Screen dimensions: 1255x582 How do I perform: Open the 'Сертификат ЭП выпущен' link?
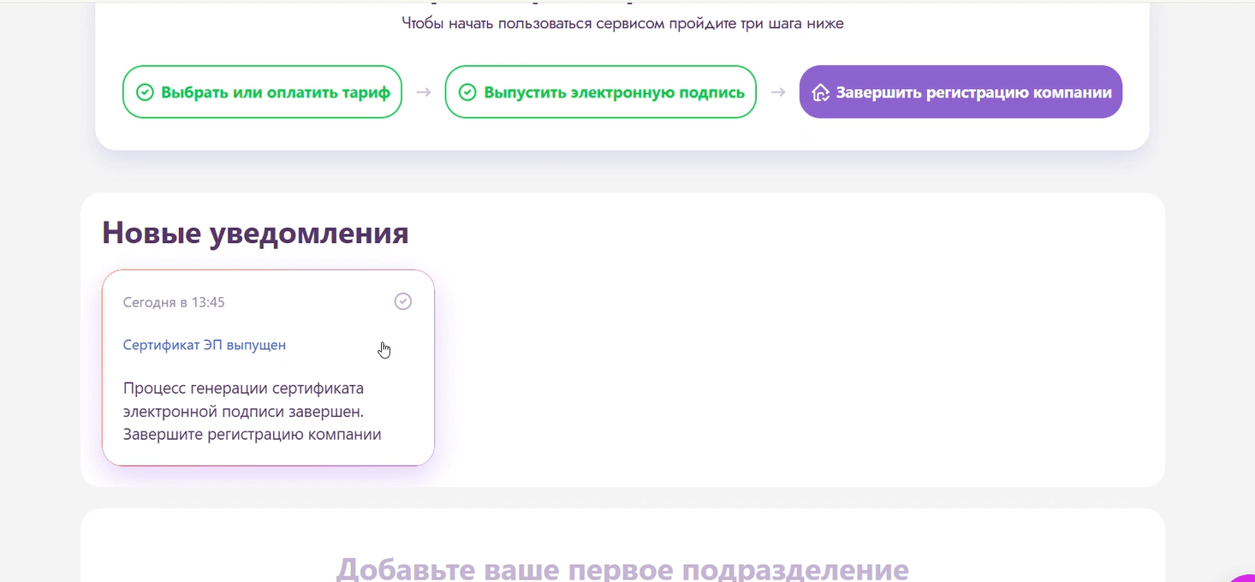pos(205,345)
